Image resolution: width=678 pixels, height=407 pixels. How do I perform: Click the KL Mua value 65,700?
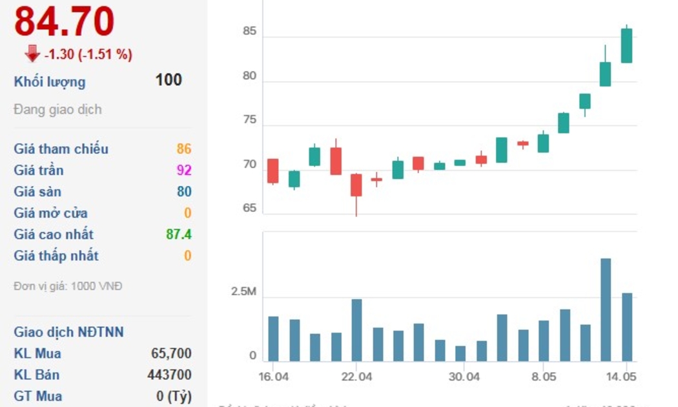(x=170, y=353)
